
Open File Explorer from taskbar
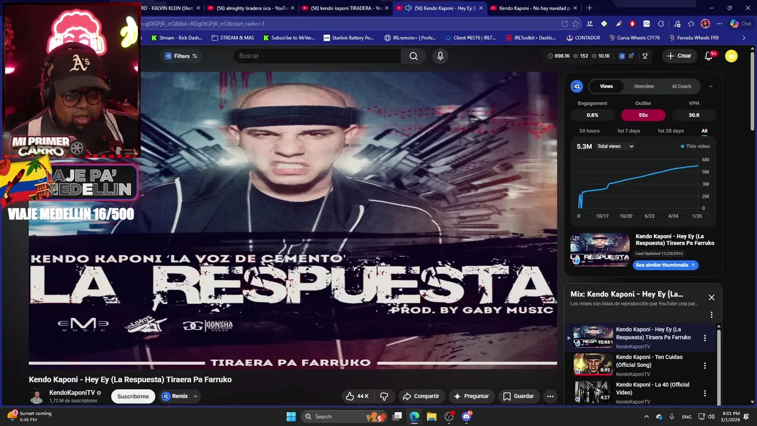coord(432,417)
